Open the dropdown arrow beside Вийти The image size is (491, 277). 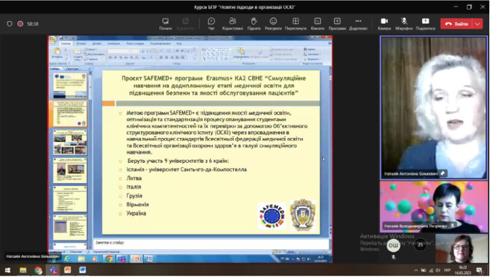coord(478,23)
